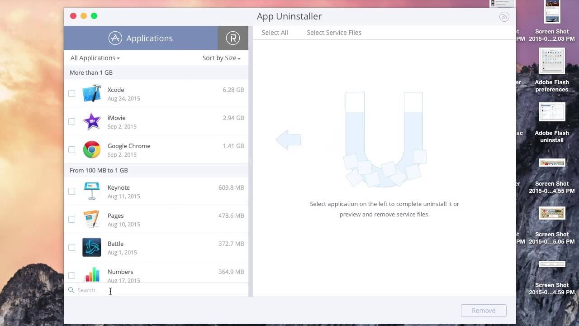Click the Xcode app icon

tap(92, 93)
